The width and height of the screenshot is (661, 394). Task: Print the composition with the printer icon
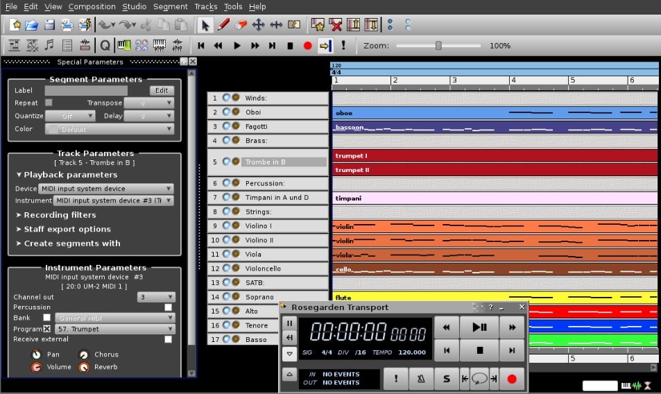click(67, 25)
